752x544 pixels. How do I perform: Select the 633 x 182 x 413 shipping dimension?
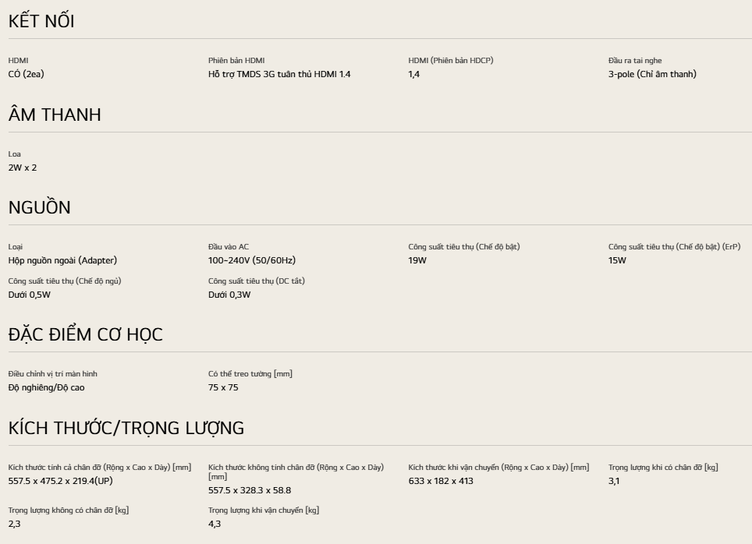[441, 481]
